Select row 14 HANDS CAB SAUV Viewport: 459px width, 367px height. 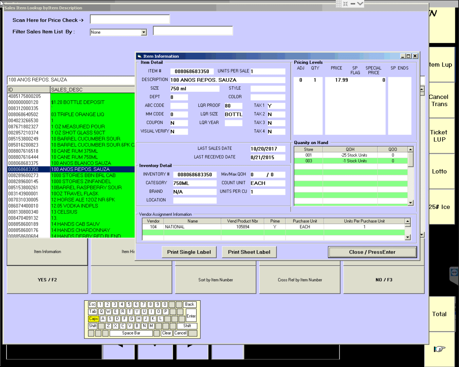[71, 224]
